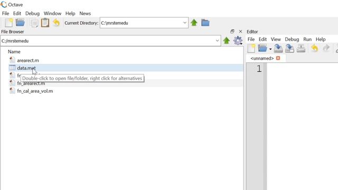Open the Editor Run menu
This screenshot has height=190, width=338.
307,39
